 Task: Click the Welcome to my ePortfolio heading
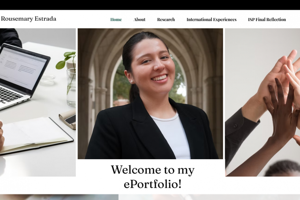(153, 177)
